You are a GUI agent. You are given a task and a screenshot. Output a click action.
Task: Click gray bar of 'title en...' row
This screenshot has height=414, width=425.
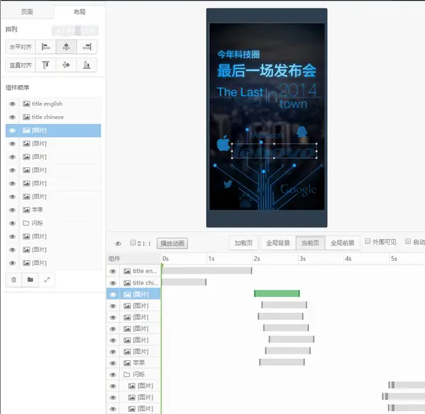(207, 270)
